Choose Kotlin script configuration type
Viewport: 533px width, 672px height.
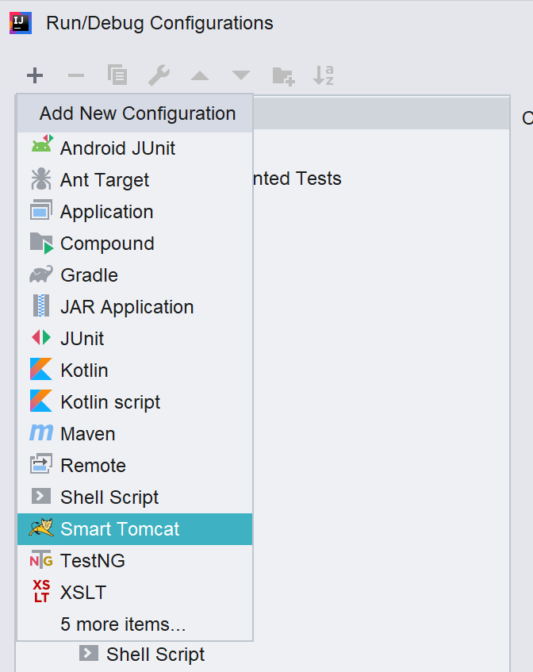point(135,402)
